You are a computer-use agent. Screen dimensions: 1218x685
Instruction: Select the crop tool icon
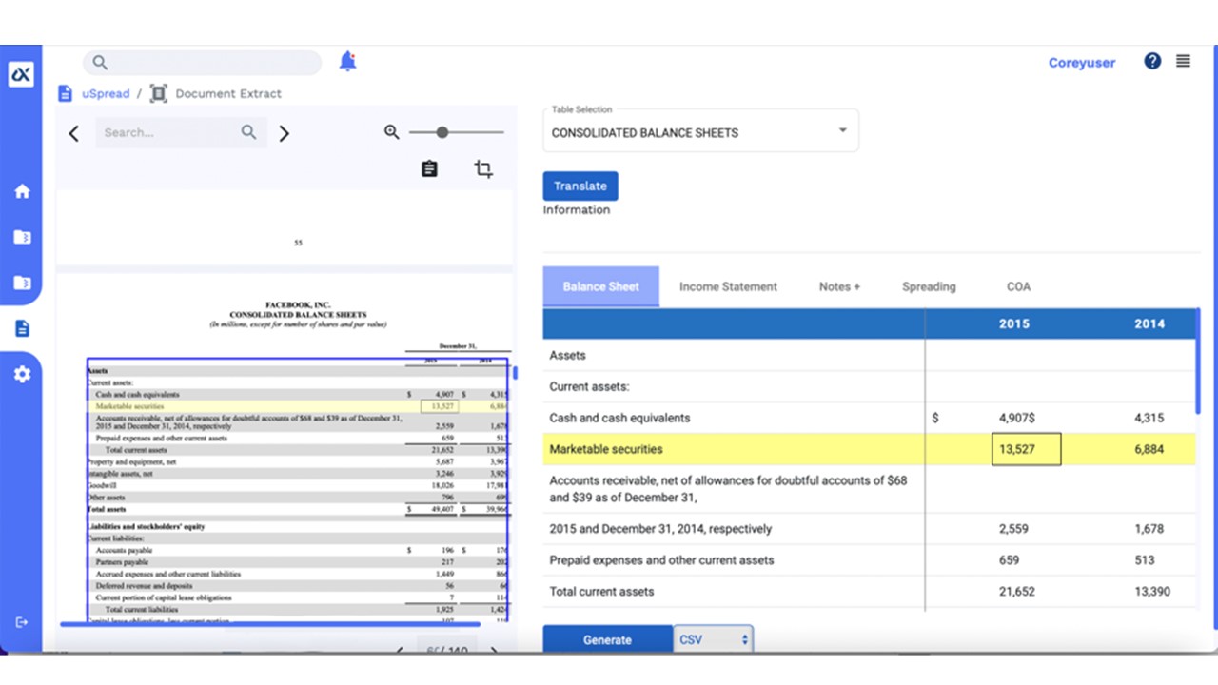pyautogui.click(x=483, y=169)
